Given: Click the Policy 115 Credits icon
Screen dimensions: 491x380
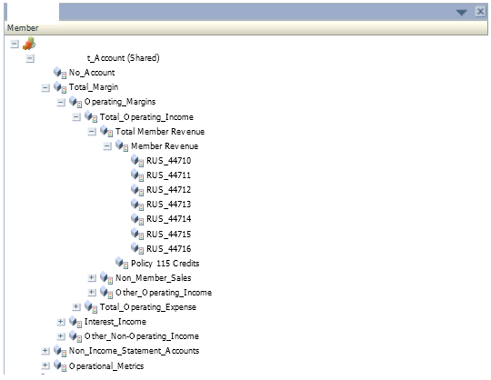Looking at the screenshot, I should (x=122, y=263).
